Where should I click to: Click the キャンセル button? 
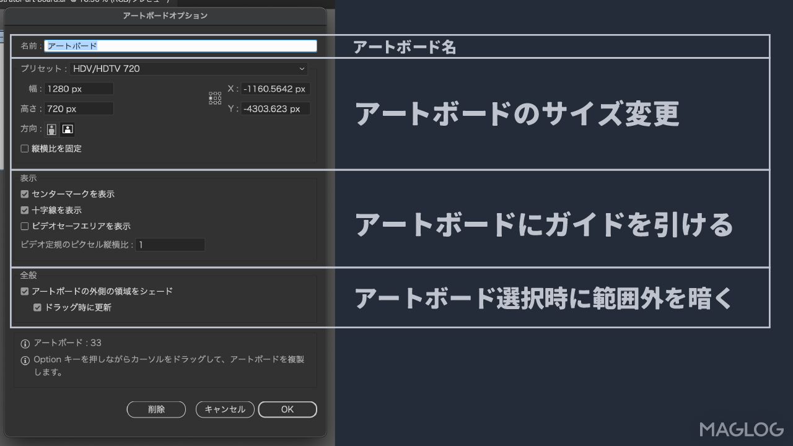(225, 409)
